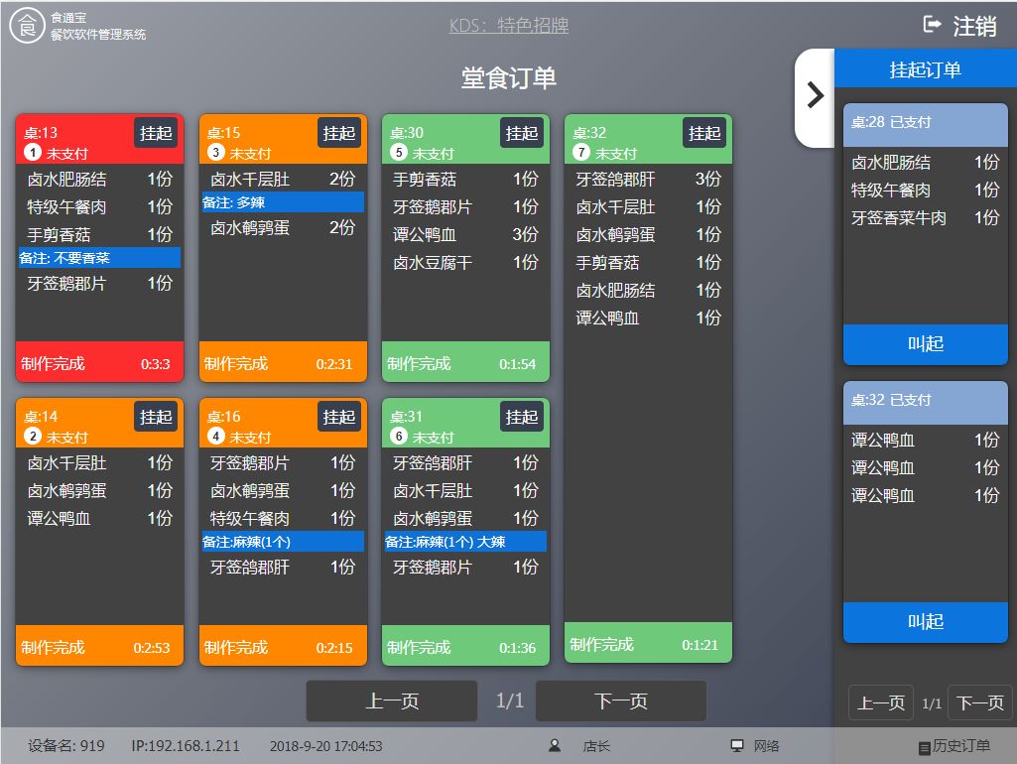The width and height of the screenshot is (1017, 764).
Task: Click order number badge 2 on table 14
Action: (33, 436)
